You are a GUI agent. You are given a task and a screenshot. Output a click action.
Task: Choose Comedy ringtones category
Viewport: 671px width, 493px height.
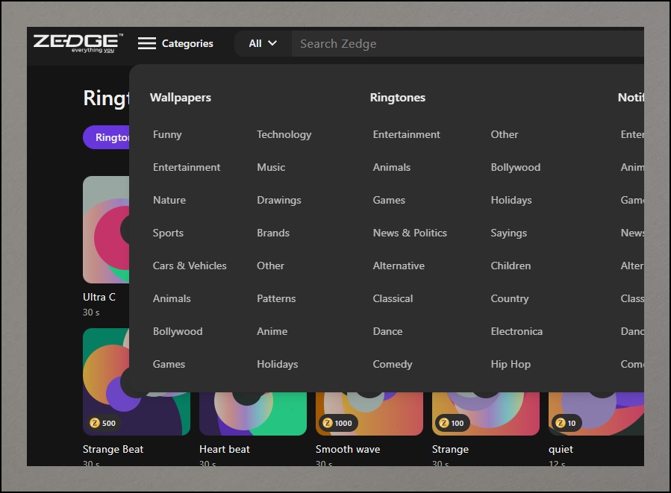[393, 364]
